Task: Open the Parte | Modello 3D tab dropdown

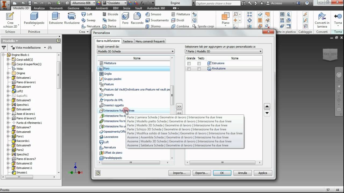Action: coord(224,51)
